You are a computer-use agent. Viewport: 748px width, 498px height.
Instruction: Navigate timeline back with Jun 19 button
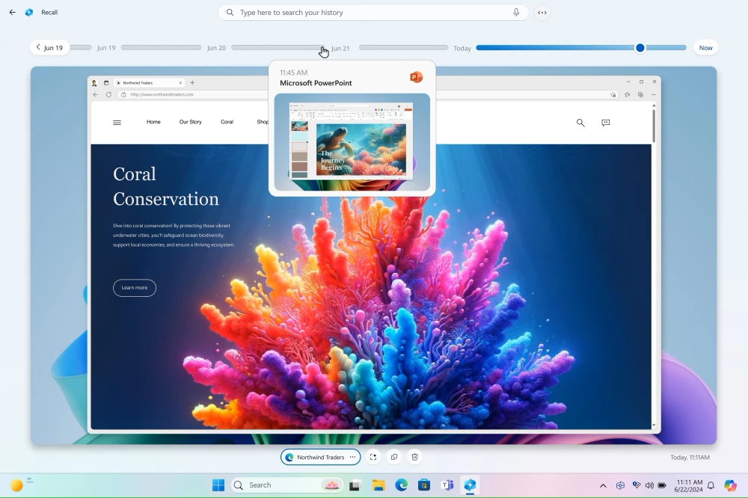[x=49, y=48]
